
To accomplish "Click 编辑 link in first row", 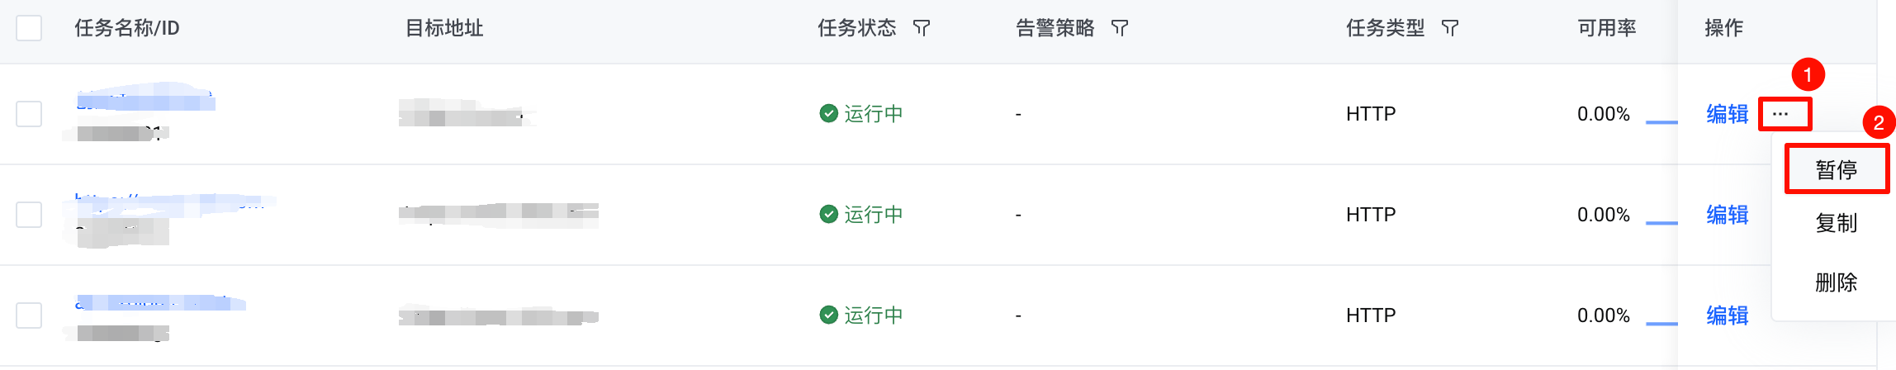I will (1728, 114).
